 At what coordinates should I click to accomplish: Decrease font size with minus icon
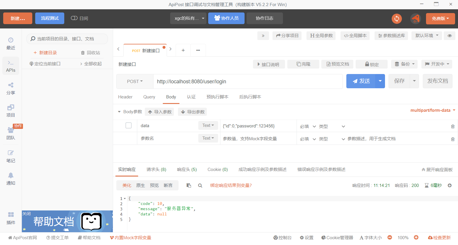tap(390, 237)
